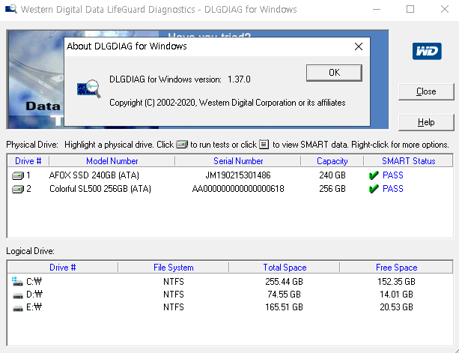Click NTFS file system of C: drive
This screenshot has height=353, width=459.
pos(173,282)
